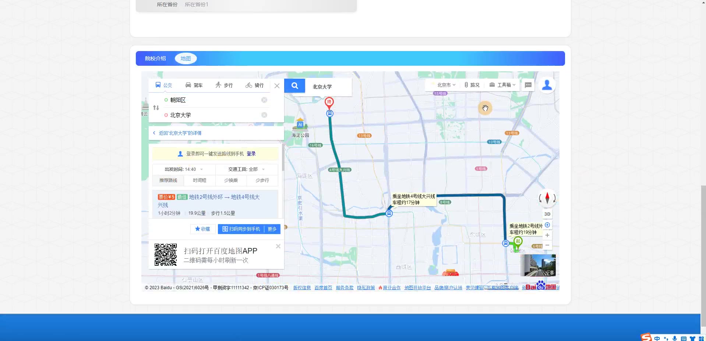Switch to 骑行 cycling mode
The height and width of the screenshot is (341, 706).
254,85
